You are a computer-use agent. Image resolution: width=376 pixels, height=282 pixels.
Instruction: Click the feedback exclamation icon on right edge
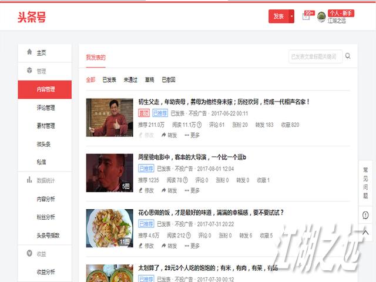coord(365,215)
